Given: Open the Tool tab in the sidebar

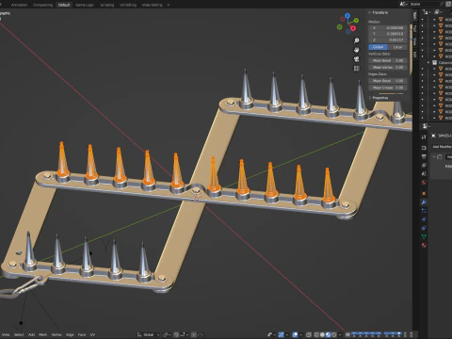Looking at the screenshot, I should pos(414,29).
